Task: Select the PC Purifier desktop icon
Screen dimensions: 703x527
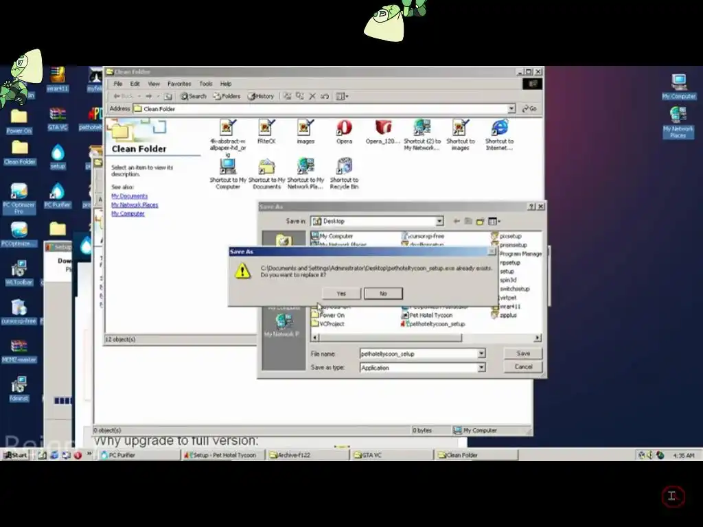Action: point(58,196)
